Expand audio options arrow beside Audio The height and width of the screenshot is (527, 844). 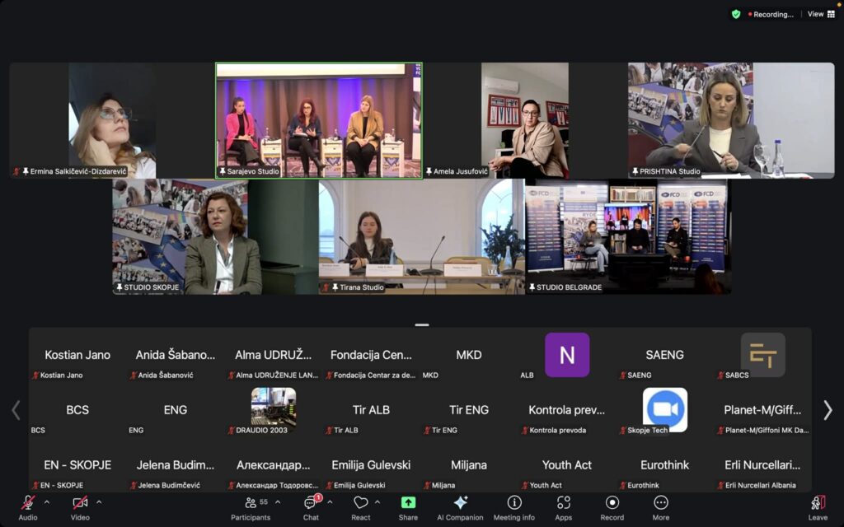[46, 502]
